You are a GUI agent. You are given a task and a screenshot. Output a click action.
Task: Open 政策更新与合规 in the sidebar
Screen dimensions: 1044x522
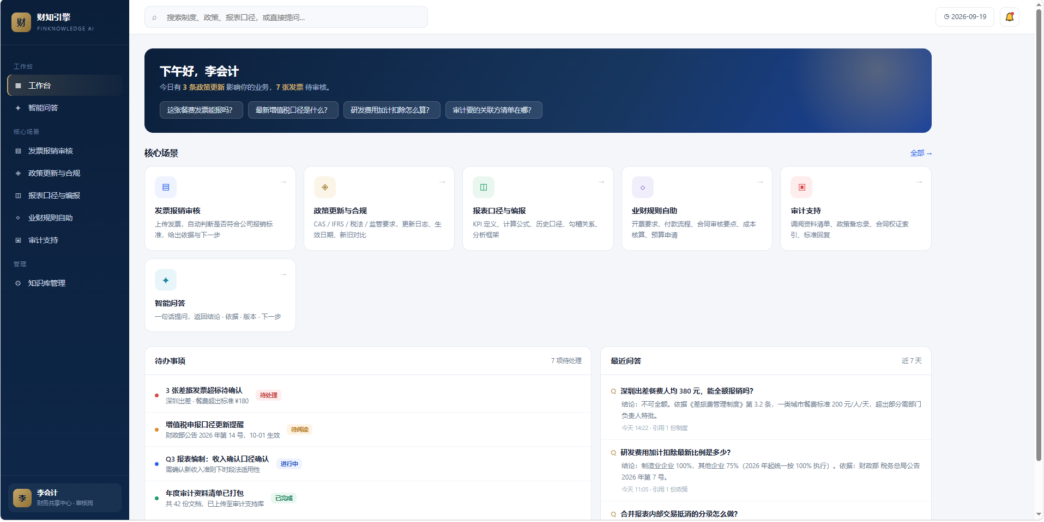[65, 173]
